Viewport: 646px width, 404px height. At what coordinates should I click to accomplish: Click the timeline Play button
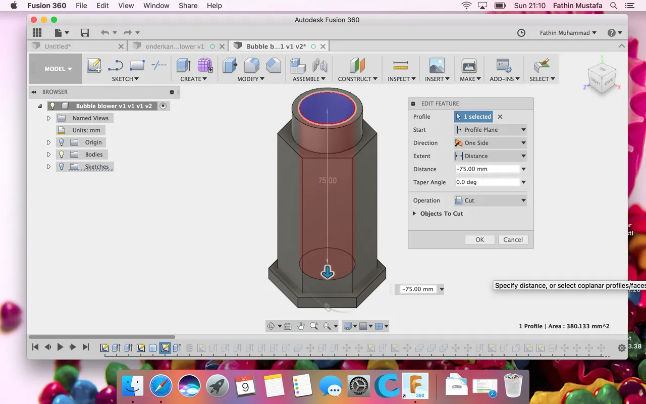pyautogui.click(x=60, y=347)
